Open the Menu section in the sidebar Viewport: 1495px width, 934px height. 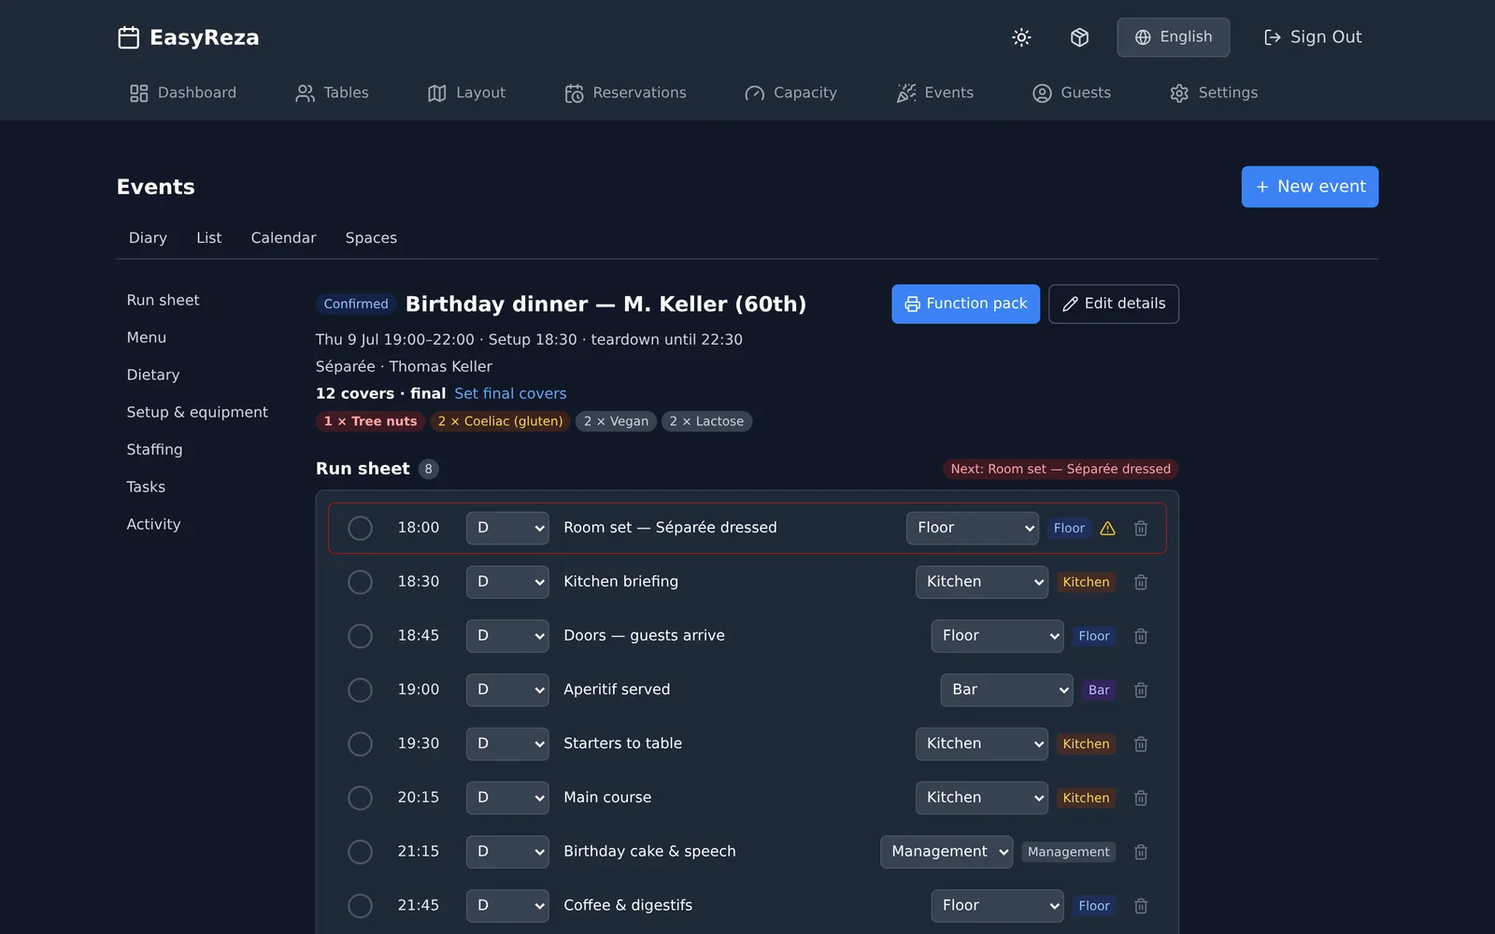(x=147, y=338)
